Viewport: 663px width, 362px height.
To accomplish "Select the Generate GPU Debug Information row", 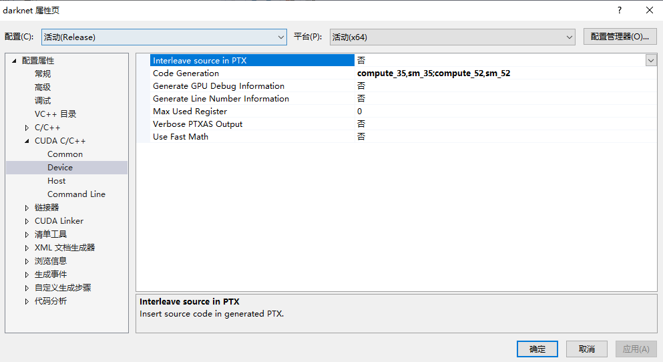I will 218,86.
